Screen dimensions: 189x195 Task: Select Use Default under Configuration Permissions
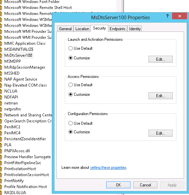(70, 123)
